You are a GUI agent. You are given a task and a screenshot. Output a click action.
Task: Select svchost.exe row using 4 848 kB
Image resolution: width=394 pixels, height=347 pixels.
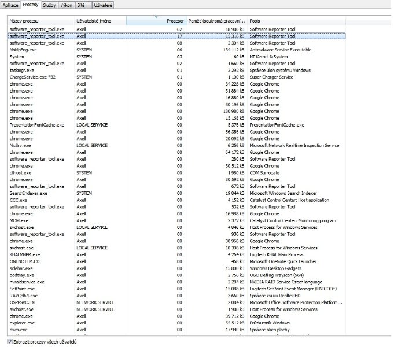coord(176,227)
